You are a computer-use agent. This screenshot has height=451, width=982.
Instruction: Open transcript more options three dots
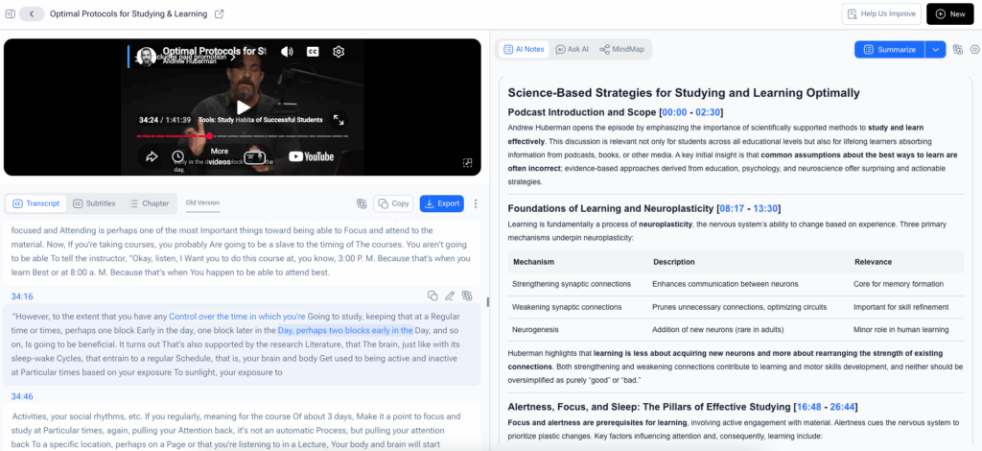coord(476,203)
